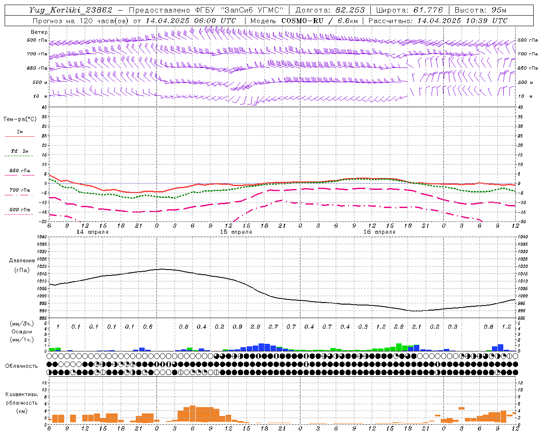Click the 2.1 three-hour precipitation value
540x432 pixels.
417,327
